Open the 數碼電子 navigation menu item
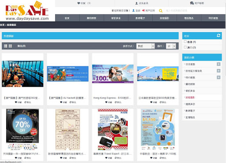 (x=140, y=18)
